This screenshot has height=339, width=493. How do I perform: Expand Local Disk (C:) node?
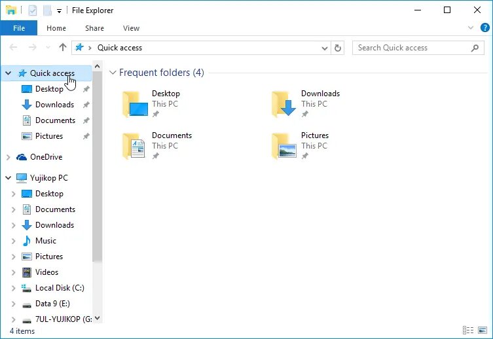[14, 288]
